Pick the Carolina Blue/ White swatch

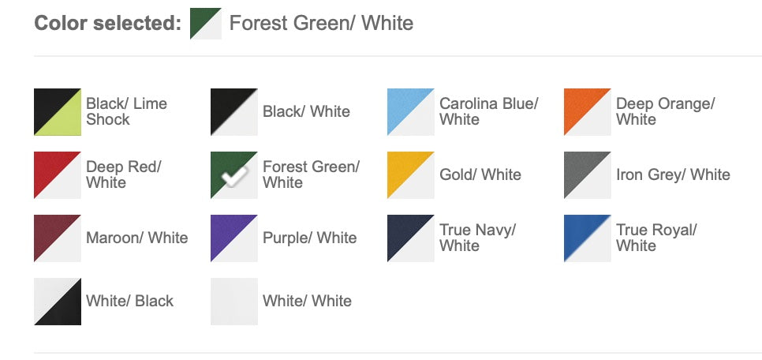[411, 111]
